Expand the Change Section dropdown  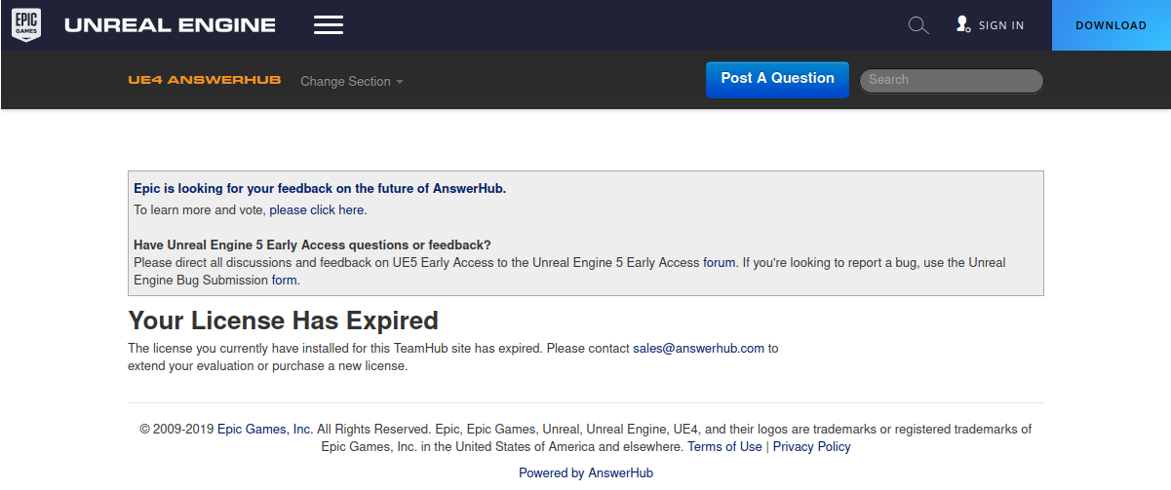click(x=352, y=82)
